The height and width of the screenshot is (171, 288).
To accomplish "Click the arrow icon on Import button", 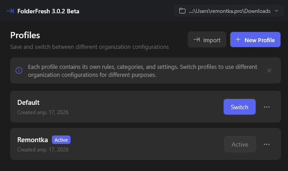I will 197,40.
